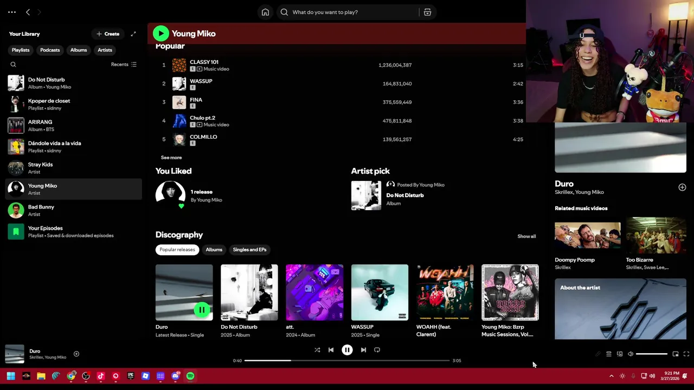Select Singles and EPs discography filter
Screen dimensions: 694x390
point(249,250)
